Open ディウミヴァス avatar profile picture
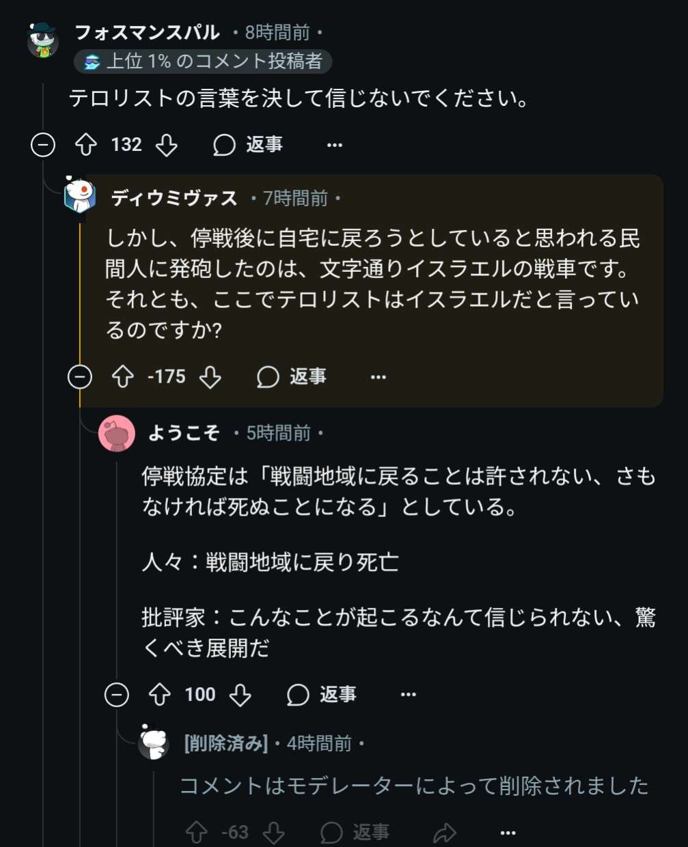 coord(80,195)
